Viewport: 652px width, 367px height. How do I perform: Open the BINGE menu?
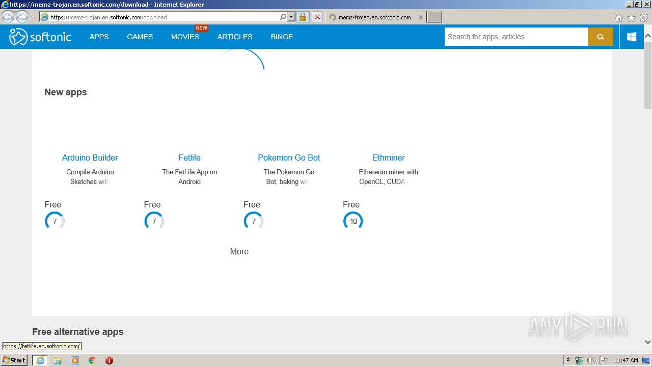tap(282, 37)
